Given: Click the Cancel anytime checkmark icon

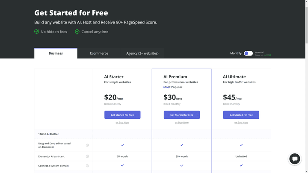Looking at the screenshot, I should pyautogui.click(x=77, y=32).
